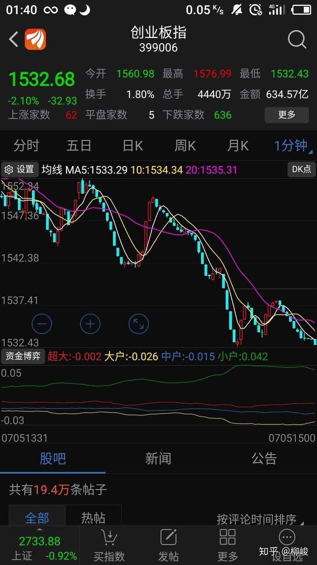
Task: Switch to the 周K chart tab
Action: [185, 145]
